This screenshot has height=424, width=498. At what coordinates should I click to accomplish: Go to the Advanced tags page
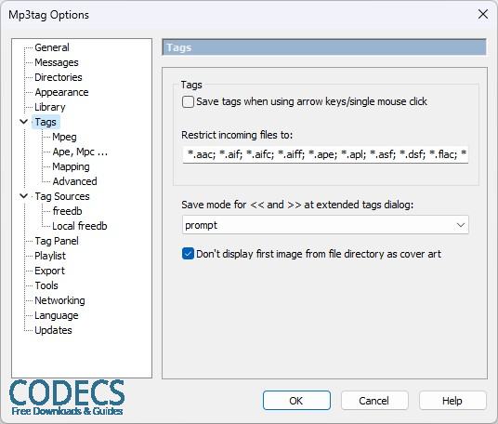click(74, 181)
